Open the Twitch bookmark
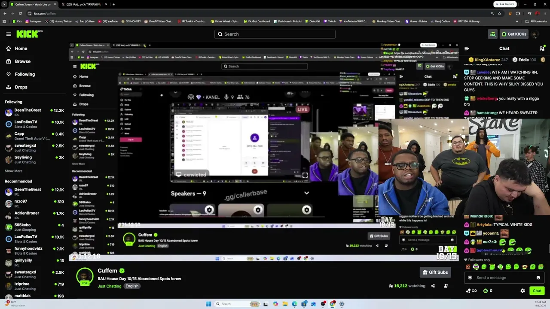 click(x=330, y=21)
